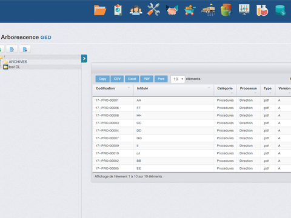Open the 3D pie chart statistics module

click(226, 10)
